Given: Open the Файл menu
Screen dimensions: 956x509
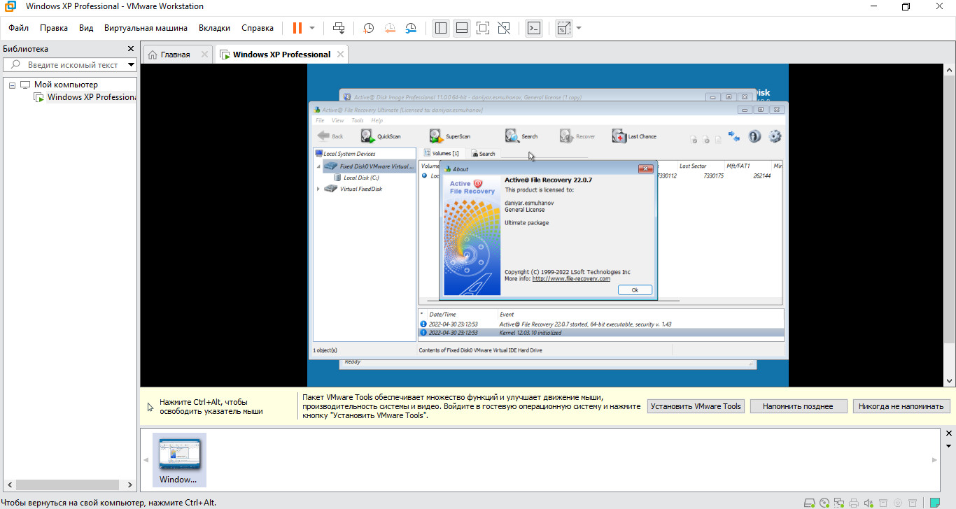Looking at the screenshot, I should click(19, 28).
